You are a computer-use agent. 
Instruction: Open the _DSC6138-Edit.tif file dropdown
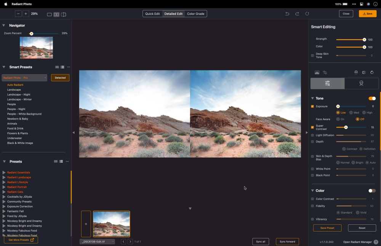point(97,242)
